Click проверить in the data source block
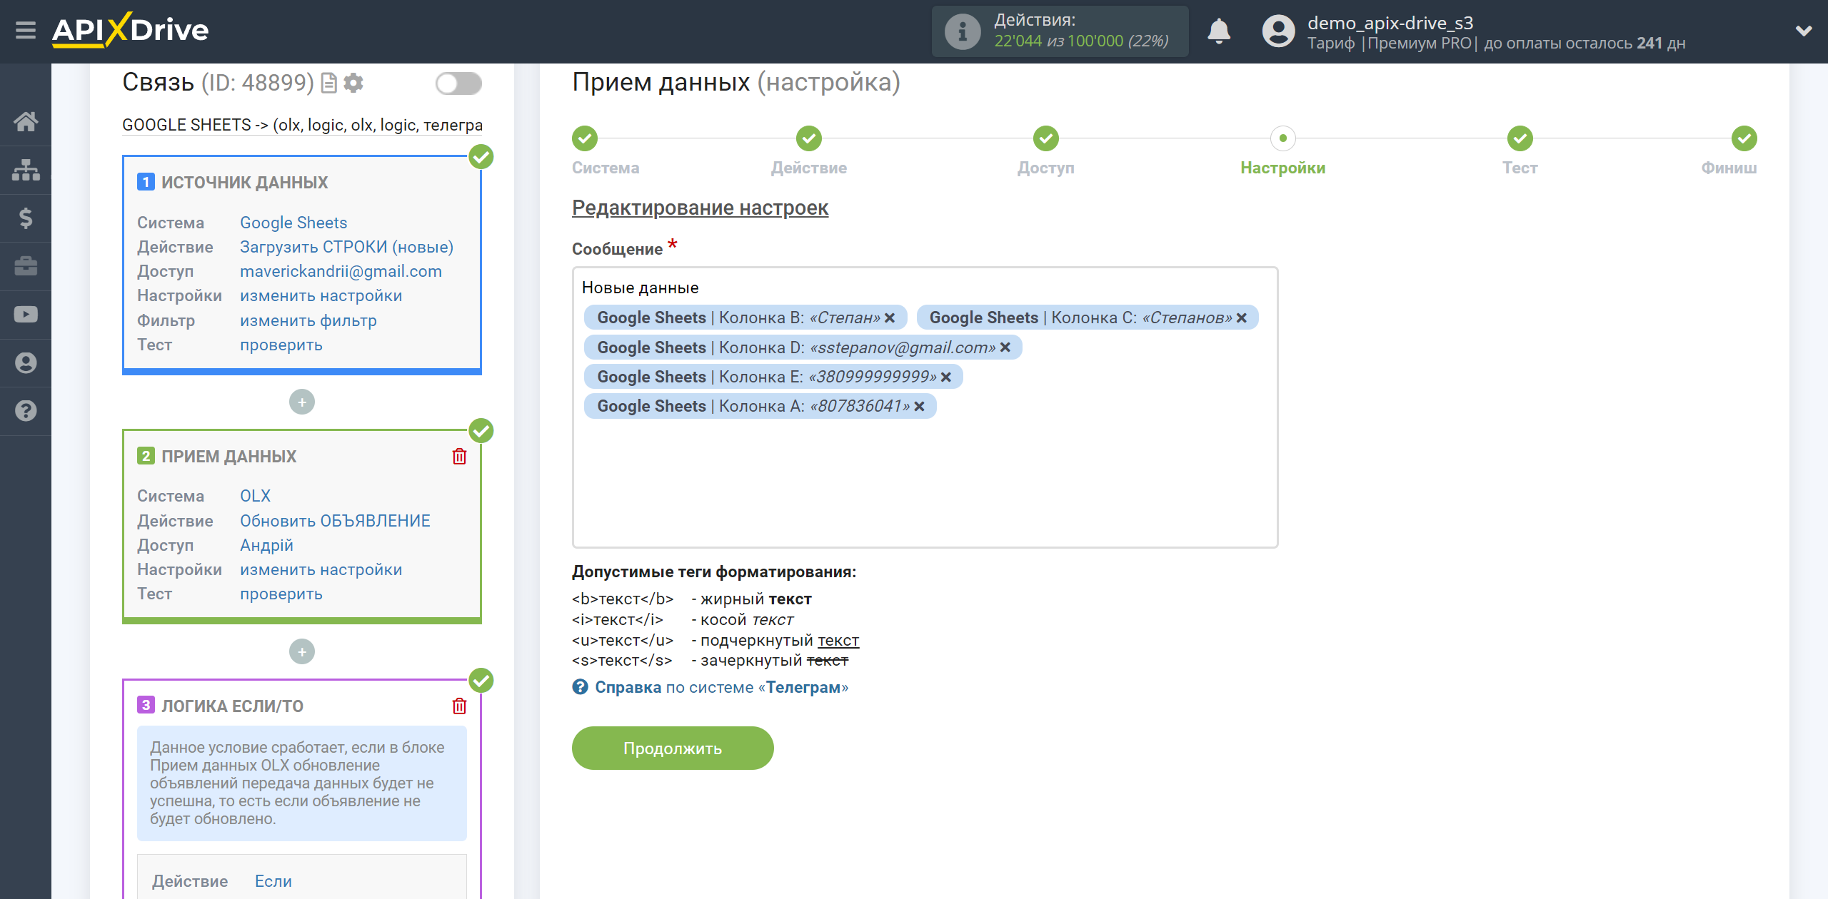The width and height of the screenshot is (1828, 899). (281, 345)
